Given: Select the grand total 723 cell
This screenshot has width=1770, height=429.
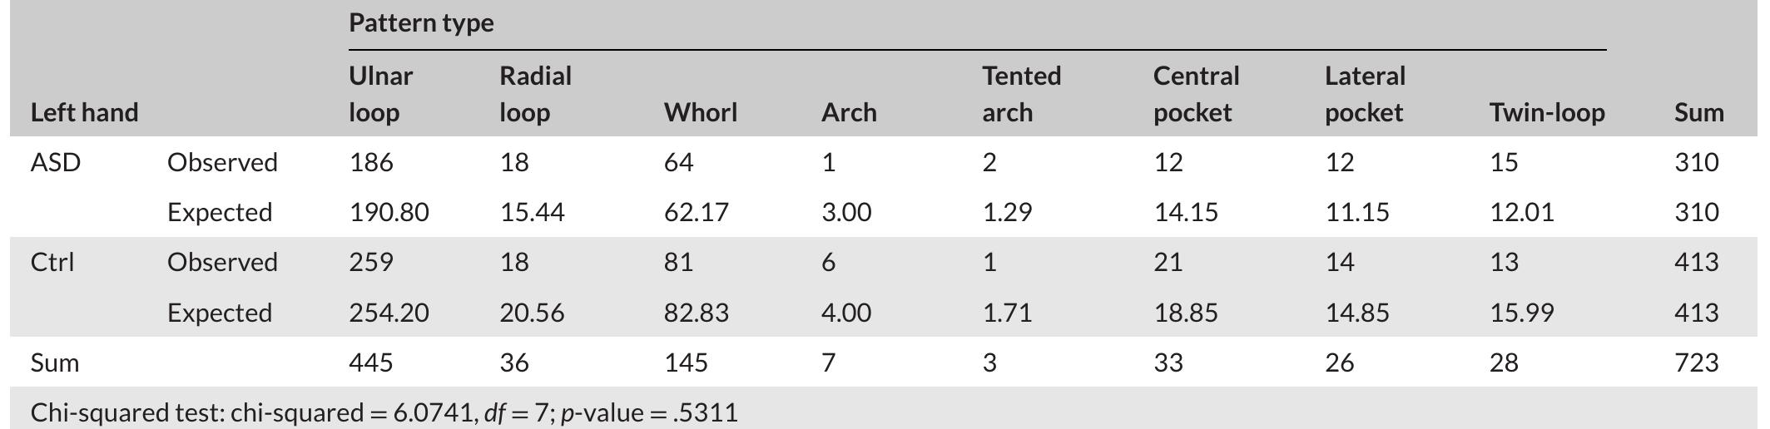Looking at the screenshot, I should pos(1696,362).
